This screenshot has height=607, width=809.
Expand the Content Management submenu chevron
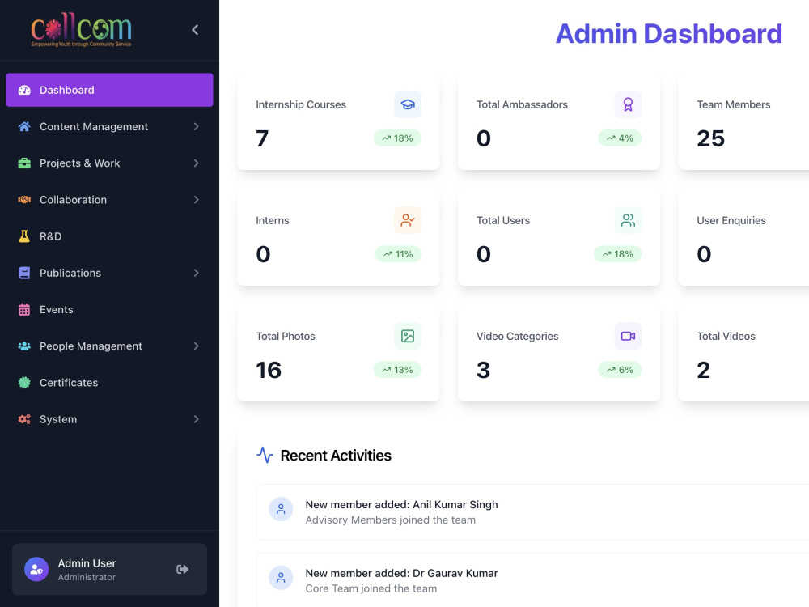(x=196, y=126)
